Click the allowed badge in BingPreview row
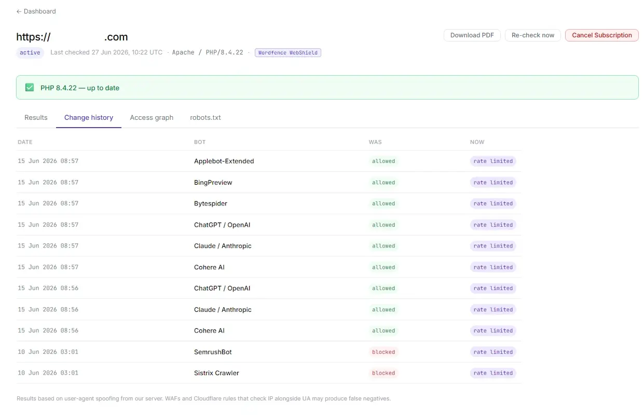 [x=383, y=183]
